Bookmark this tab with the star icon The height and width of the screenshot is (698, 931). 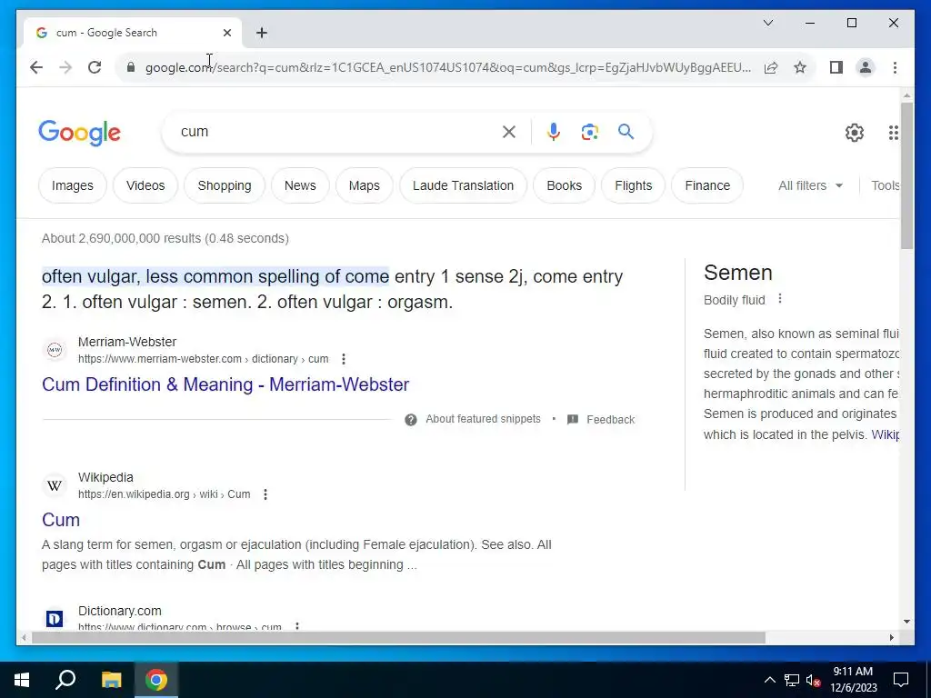pos(800,67)
